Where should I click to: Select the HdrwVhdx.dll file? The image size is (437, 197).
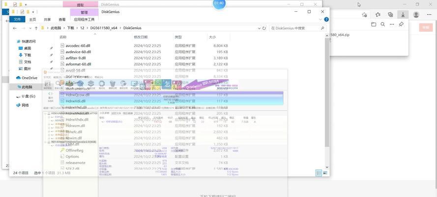(77, 119)
